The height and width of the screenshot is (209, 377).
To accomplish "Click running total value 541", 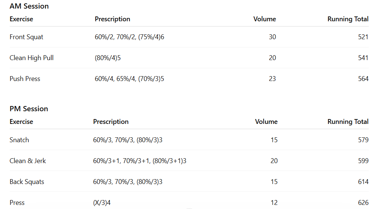I will (x=363, y=58).
